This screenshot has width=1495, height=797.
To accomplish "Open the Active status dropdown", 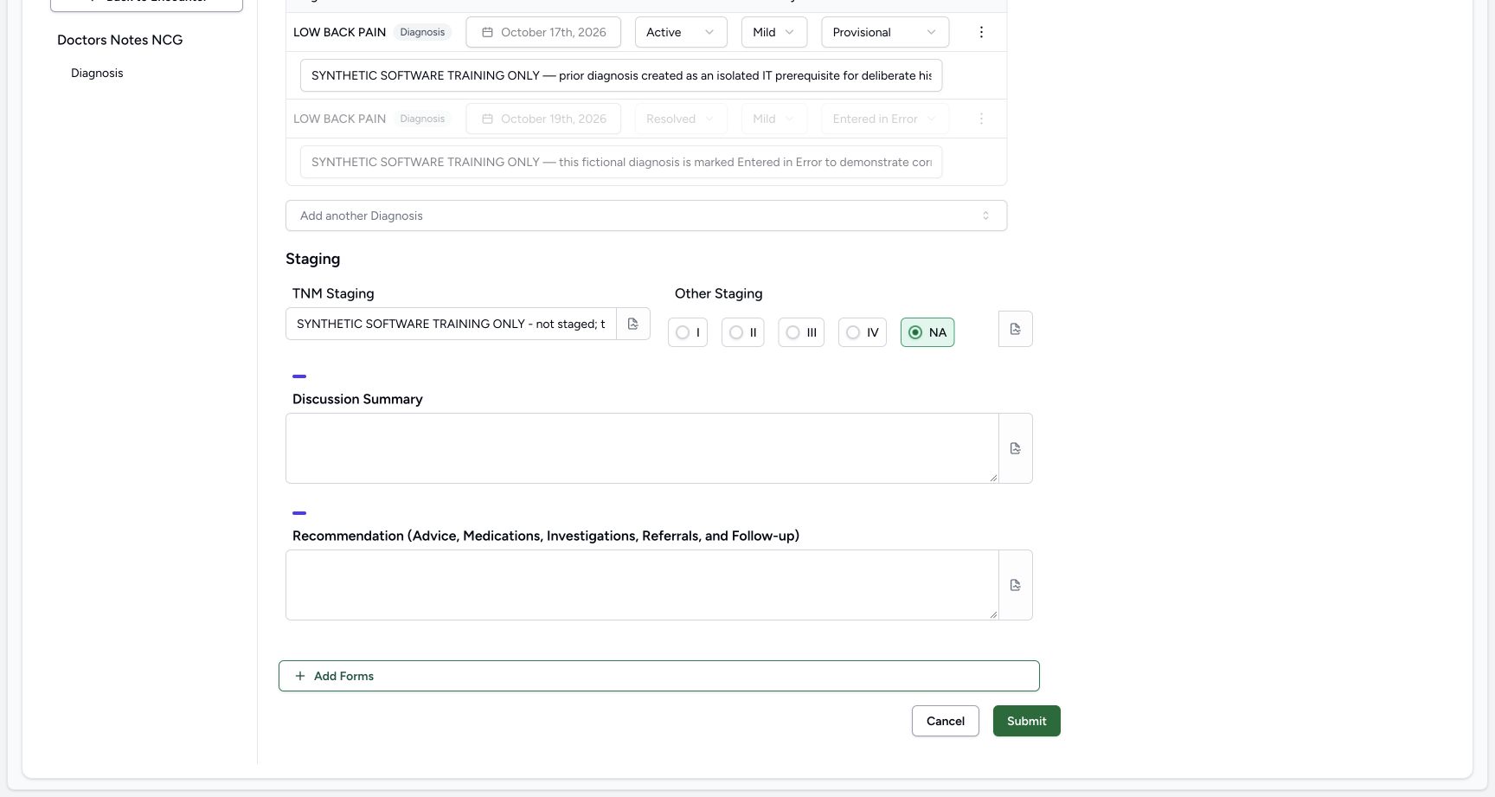I will (x=681, y=32).
